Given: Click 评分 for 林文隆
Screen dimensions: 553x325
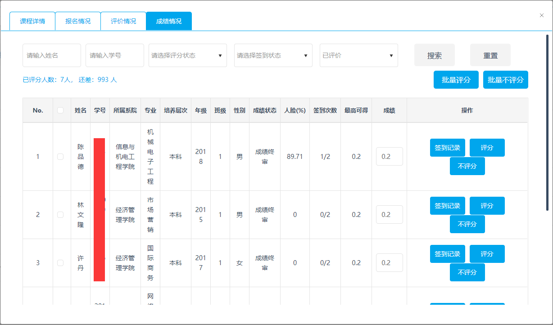Looking at the screenshot, I should point(487,206).
